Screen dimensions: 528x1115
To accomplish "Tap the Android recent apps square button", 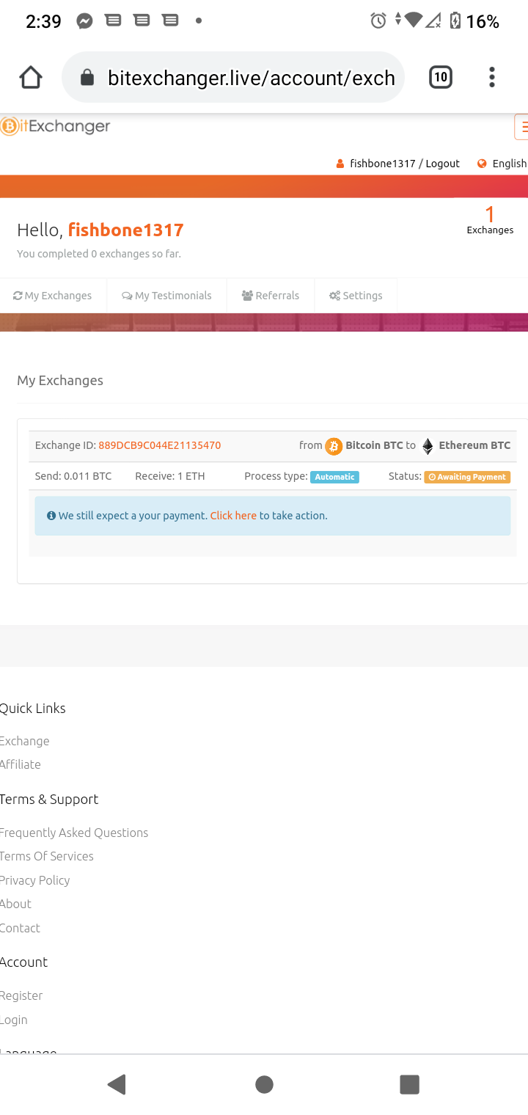I will 409,1084.
